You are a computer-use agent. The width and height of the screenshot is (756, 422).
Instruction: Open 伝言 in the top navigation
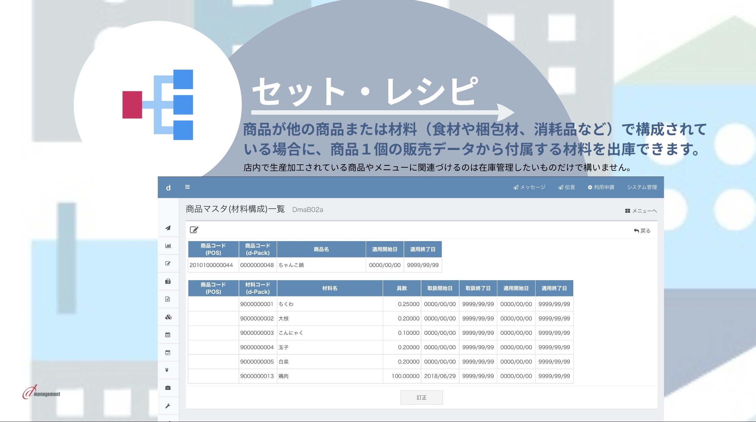(x=567, y=187)
